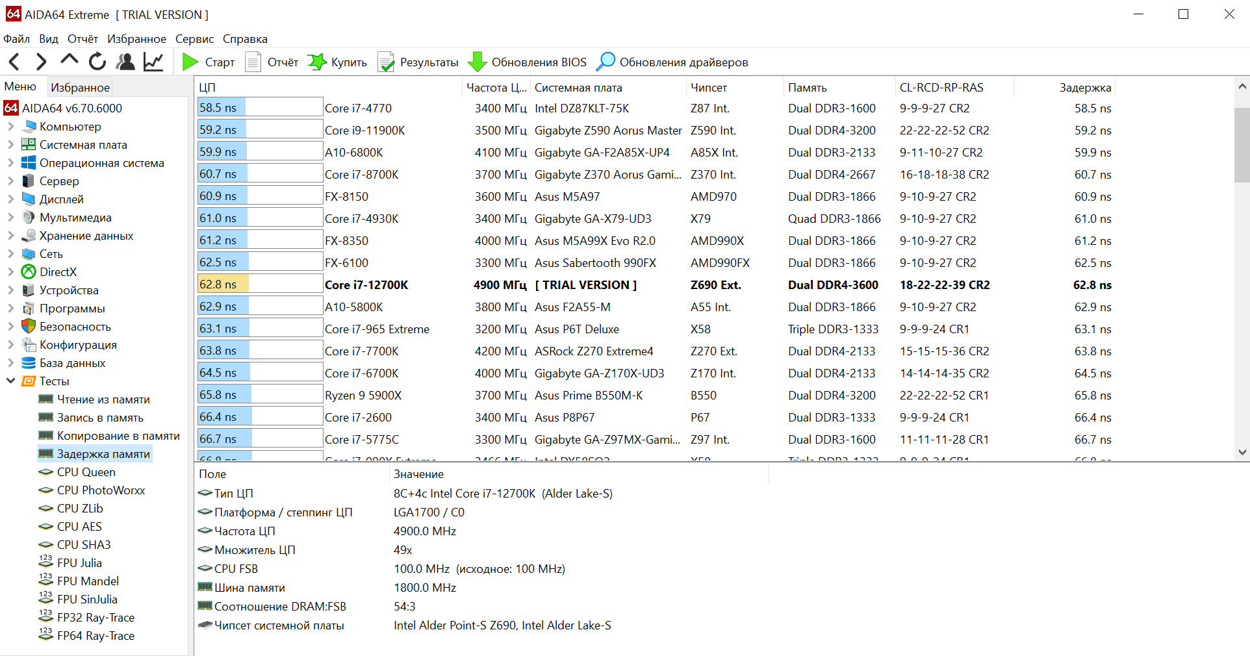Click the Результаты button label
The height and width of the screenshot is (656, 1250).
(x=429, y=62)
